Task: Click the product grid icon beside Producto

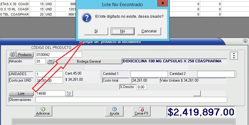Action: pos(12,55)
